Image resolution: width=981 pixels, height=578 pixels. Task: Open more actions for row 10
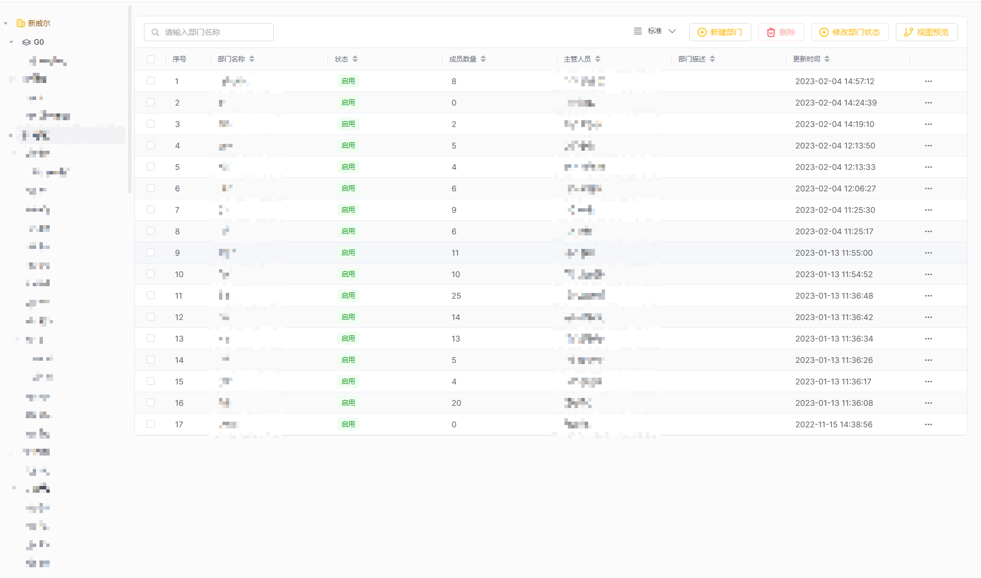point(929,274)
